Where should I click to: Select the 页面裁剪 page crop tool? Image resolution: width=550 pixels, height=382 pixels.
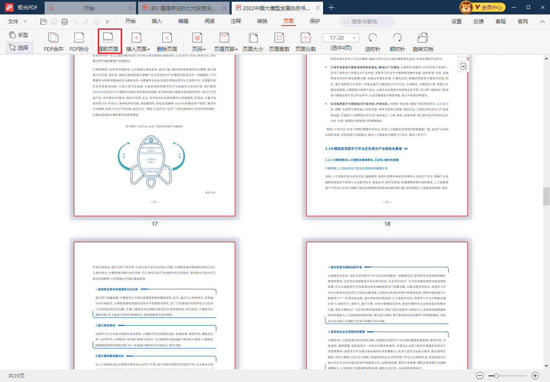[x=279, y=42]
